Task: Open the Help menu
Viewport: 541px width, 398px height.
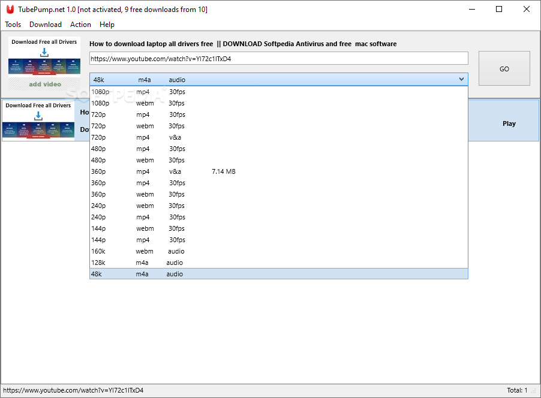Action: coord(107,25)
